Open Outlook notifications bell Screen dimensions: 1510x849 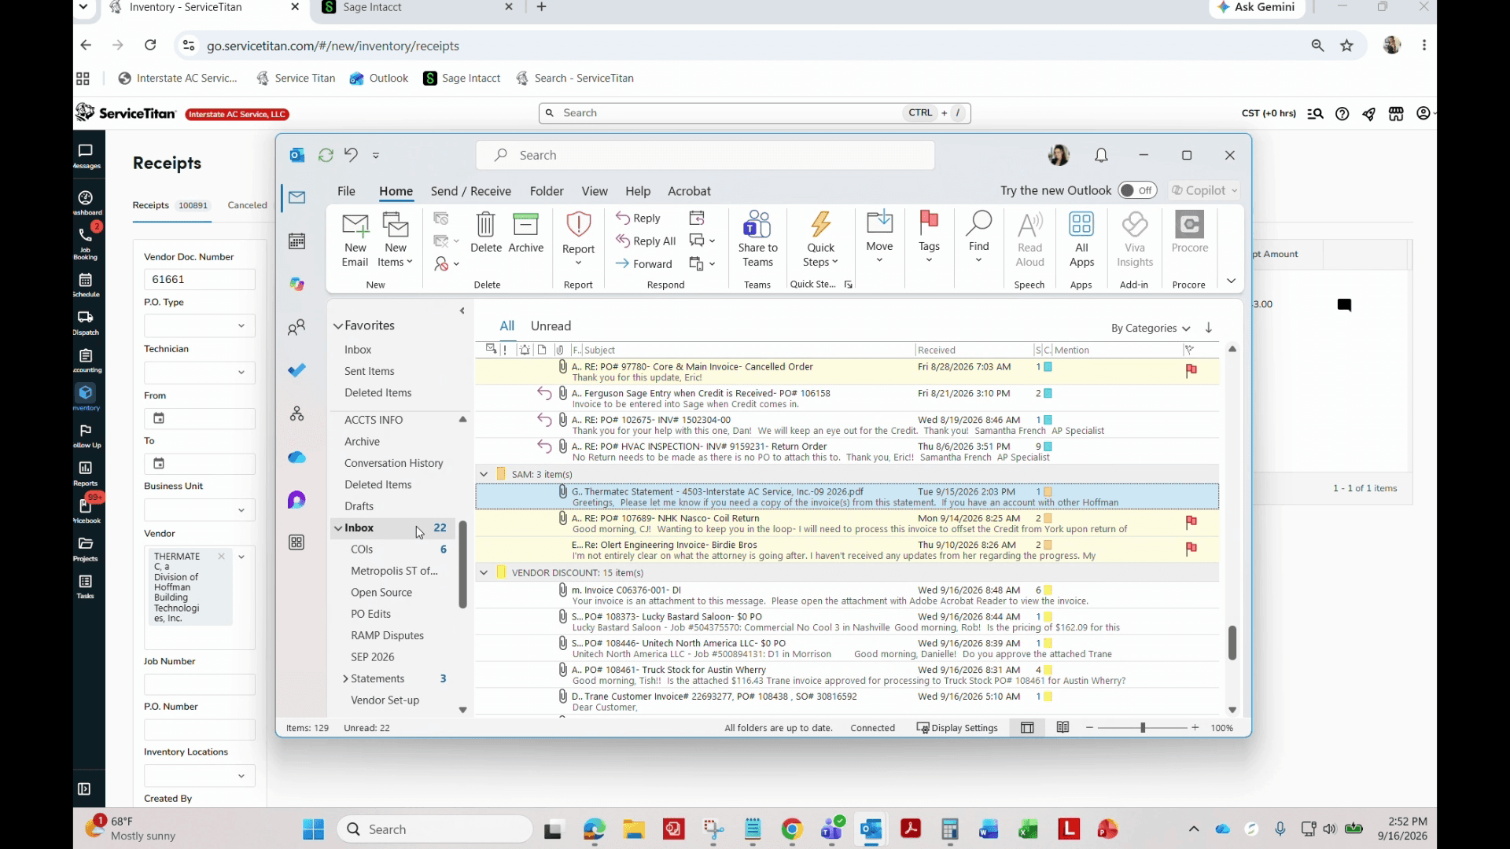1101,156
